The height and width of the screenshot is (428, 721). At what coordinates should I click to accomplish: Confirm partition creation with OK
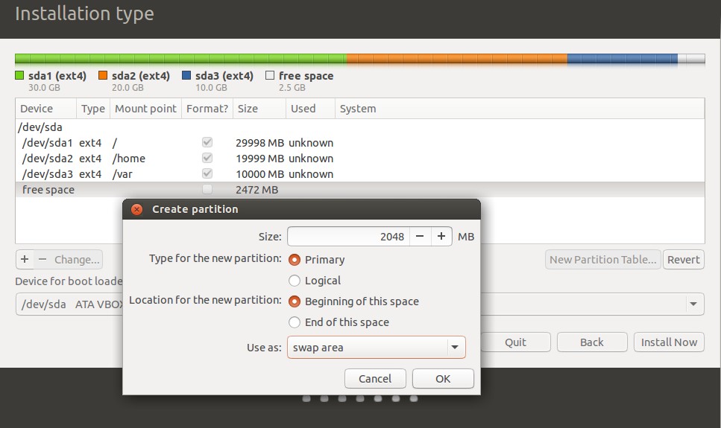coord(443,379)
